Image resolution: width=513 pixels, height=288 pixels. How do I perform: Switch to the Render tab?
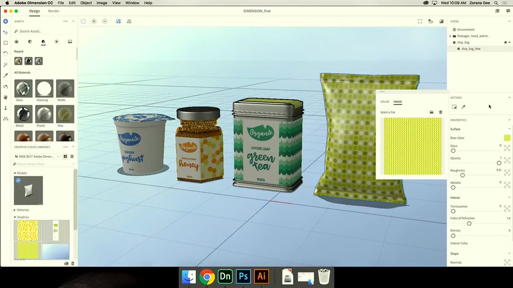click(x=54, y=11)
